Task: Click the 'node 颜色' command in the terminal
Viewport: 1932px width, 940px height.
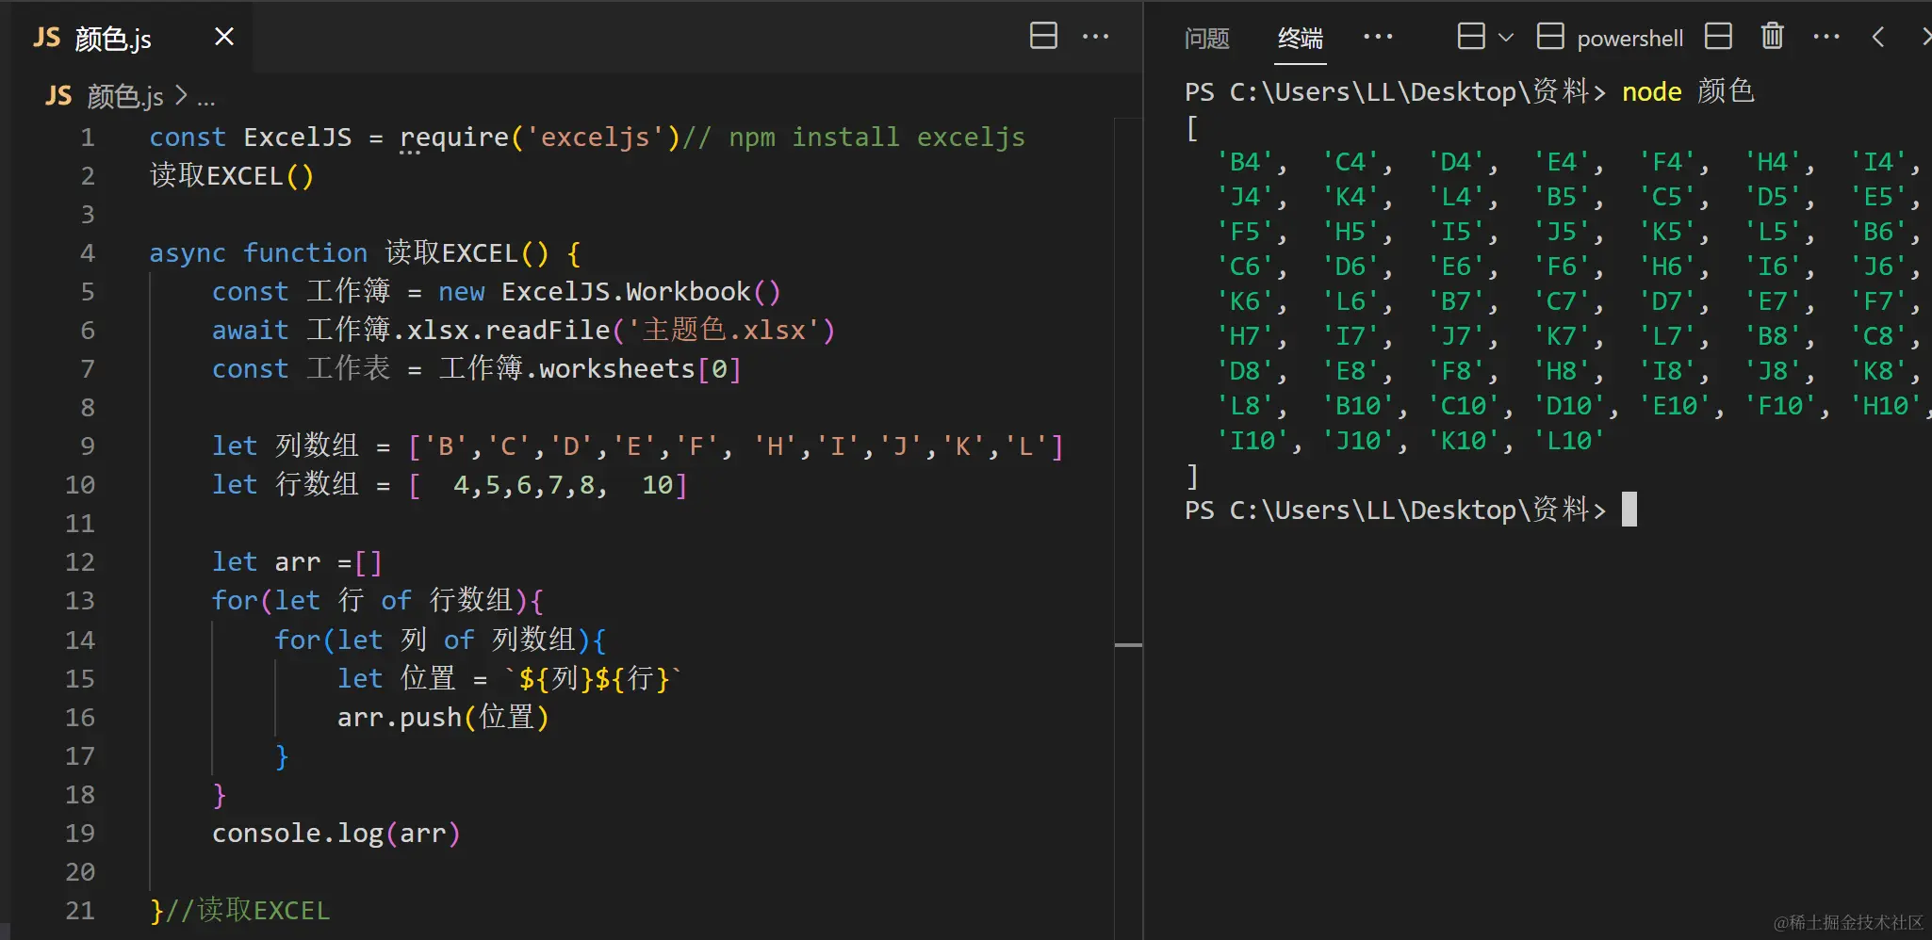Action: point(1688,91)
